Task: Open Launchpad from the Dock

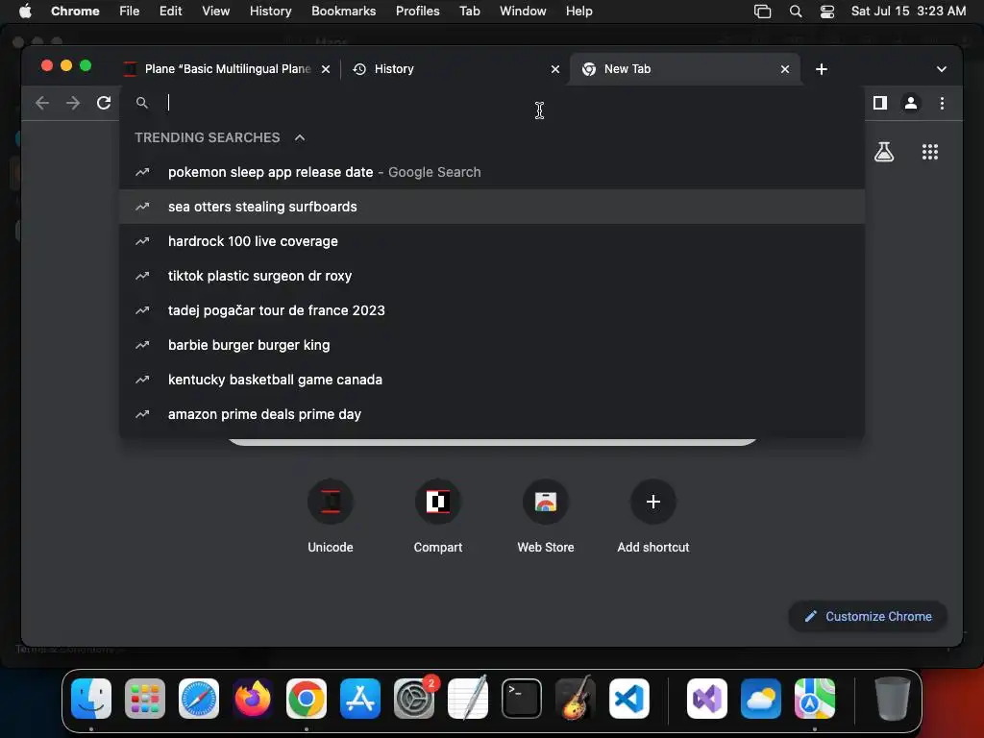Action: (x=145, y=699)
